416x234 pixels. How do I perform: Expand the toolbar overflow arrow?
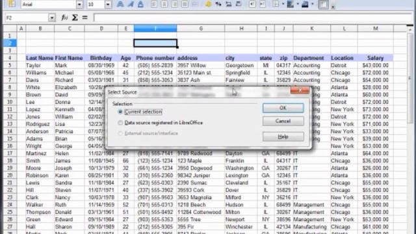coord(333,6)
